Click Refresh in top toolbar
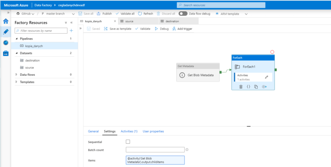Viewport: 331px width, 167px height. pyautogui.click(x=146, y=13)
